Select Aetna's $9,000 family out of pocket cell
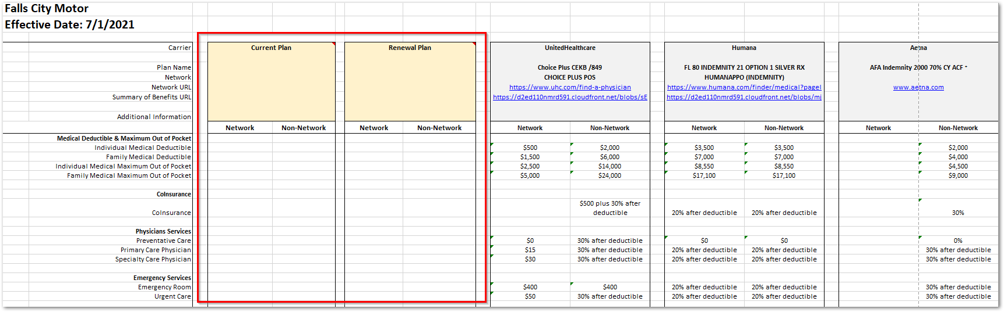This screenshot has height=312, width=1004. (x=959, y=175)
